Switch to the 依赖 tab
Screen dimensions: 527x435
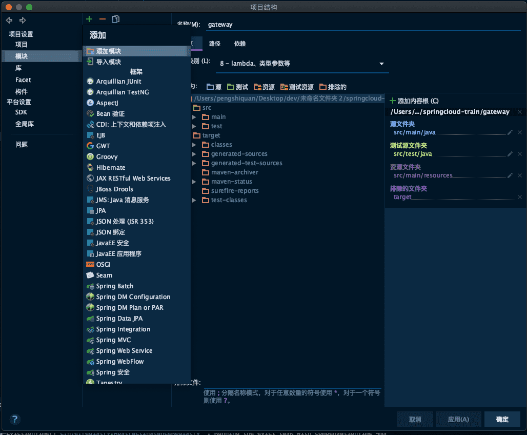pos(240,44)
